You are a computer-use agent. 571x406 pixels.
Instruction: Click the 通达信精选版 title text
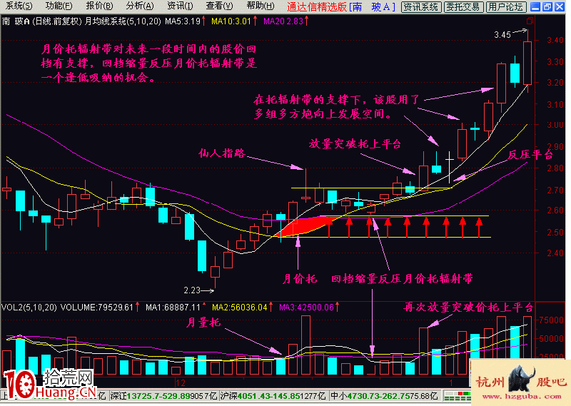(x=317, y=6)
